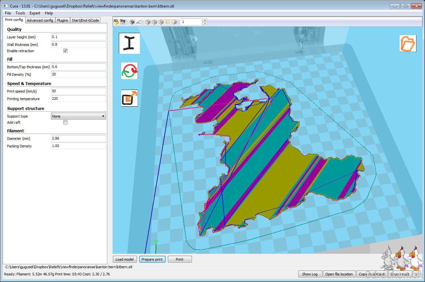425x282 pixels.
Task: Open the Support type dropdown
Action: tap(78, 116)
